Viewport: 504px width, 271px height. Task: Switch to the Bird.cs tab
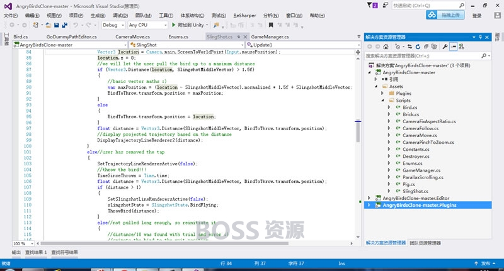(21, 37)
